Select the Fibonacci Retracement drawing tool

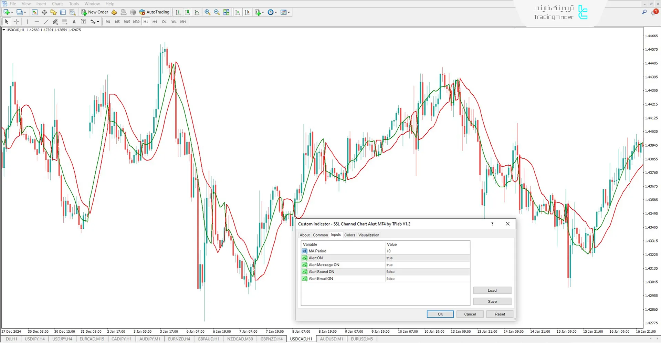click(x=65, y=21)
